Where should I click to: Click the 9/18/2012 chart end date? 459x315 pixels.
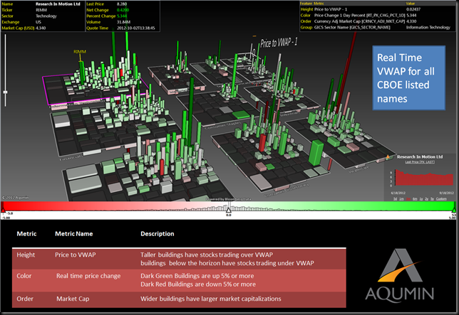point(446,193)
